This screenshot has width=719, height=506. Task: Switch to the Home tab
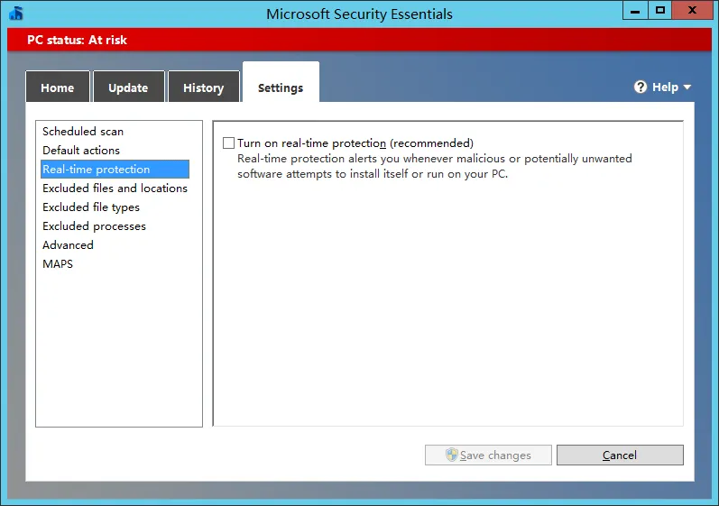pyautogui.click(x=58, y=87)
